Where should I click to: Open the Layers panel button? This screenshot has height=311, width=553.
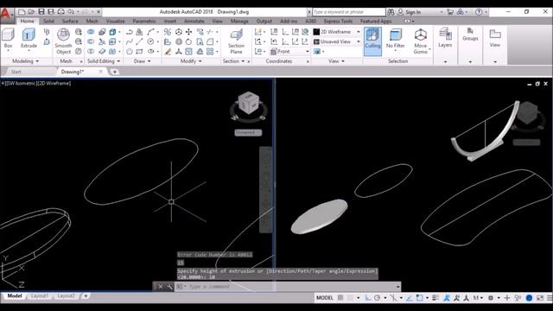[445, 38]
